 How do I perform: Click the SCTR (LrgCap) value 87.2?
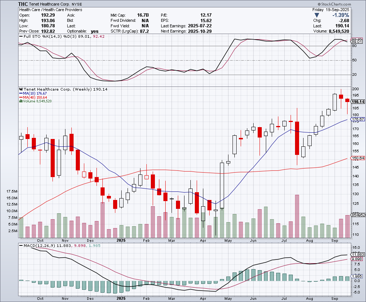tap(144, 31)
